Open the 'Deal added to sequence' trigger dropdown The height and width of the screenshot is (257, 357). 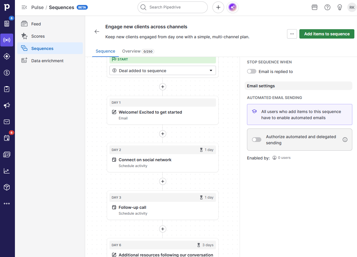[x=162, y=70]
